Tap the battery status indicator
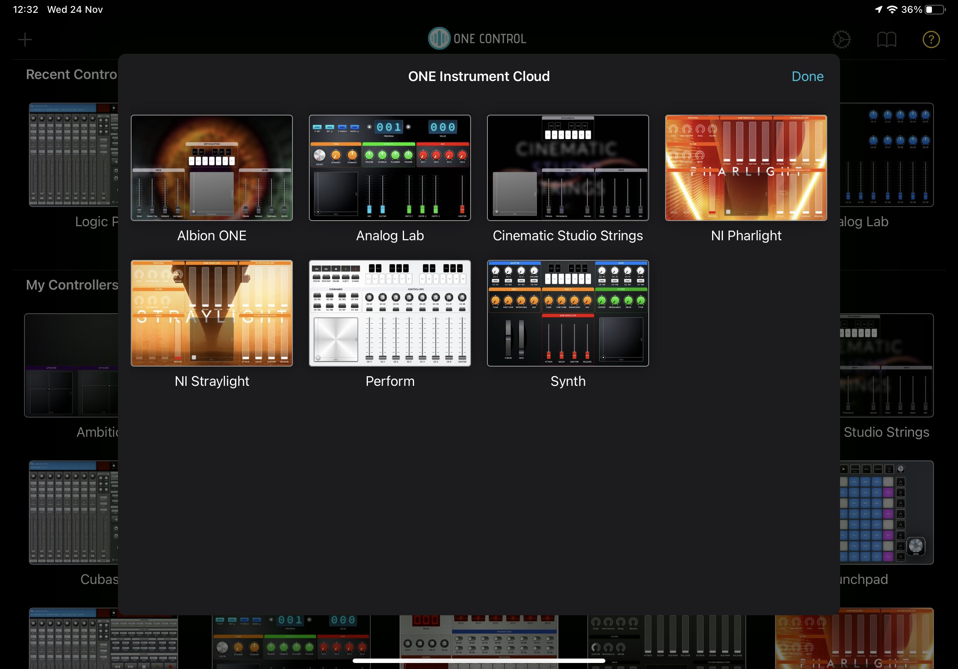Viewport: 958px width, 669px height. coord(935,9)
